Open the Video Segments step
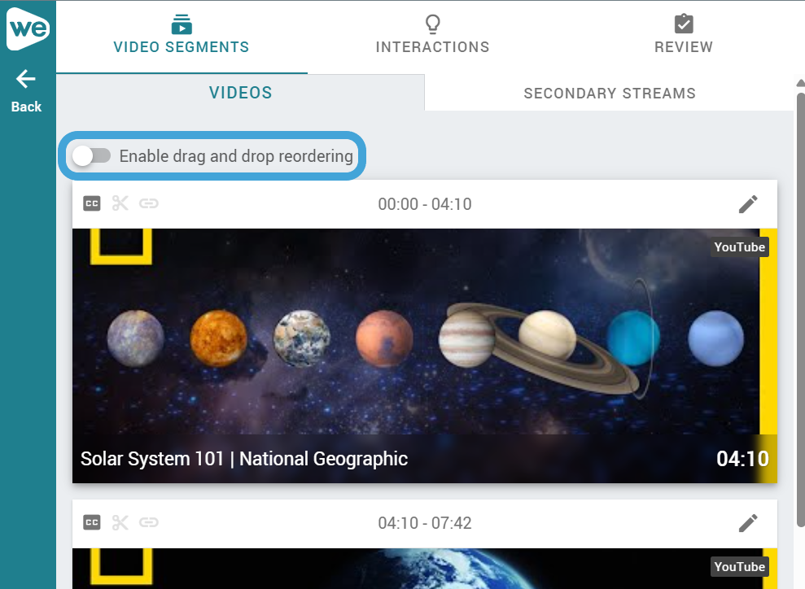Viewport: 805px width, 589px height. (182, 35)
